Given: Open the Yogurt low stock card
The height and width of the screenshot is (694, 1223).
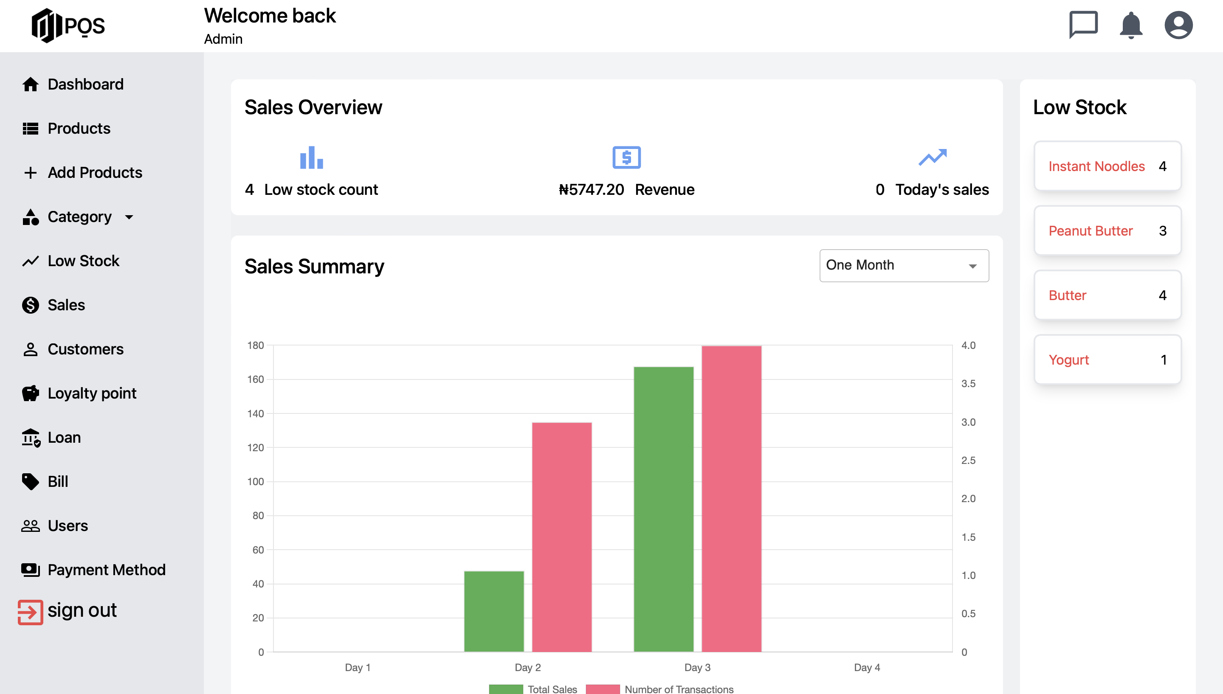Looking at the screenshot, I should 1107,360.
